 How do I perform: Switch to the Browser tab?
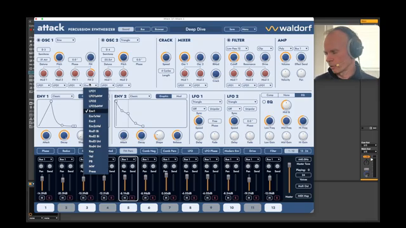[x=159, y=29]
